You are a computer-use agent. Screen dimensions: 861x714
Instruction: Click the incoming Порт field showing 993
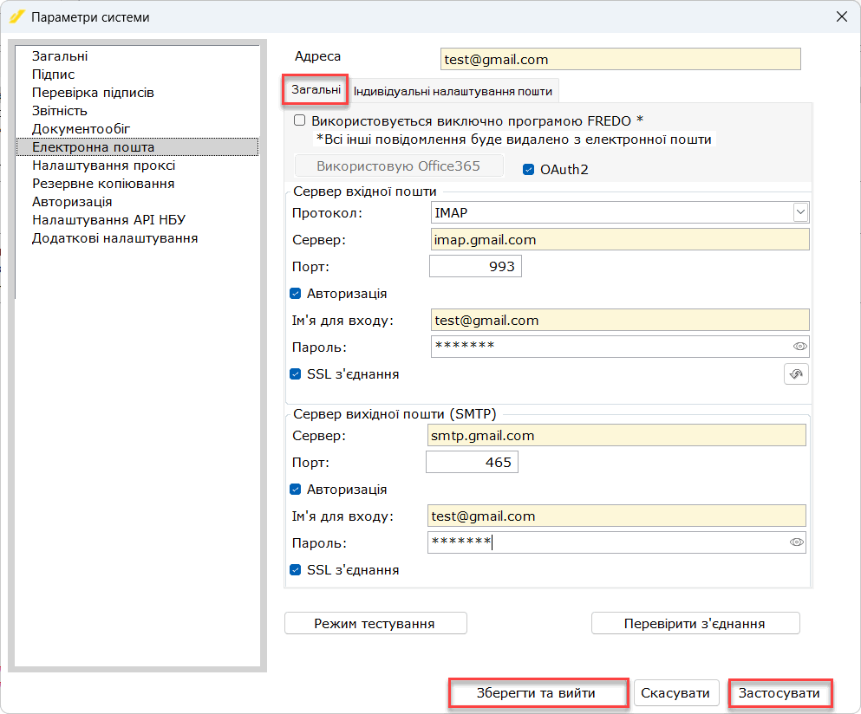pos(475,266)
